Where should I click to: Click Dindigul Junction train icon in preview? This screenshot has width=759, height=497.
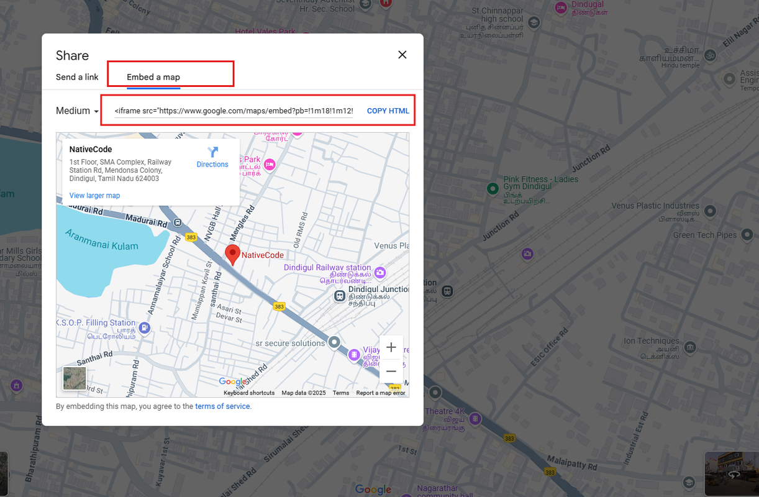coord(340,296)
